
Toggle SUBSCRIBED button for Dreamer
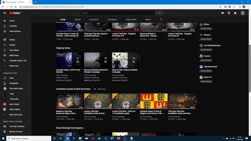tap(206, 60)
